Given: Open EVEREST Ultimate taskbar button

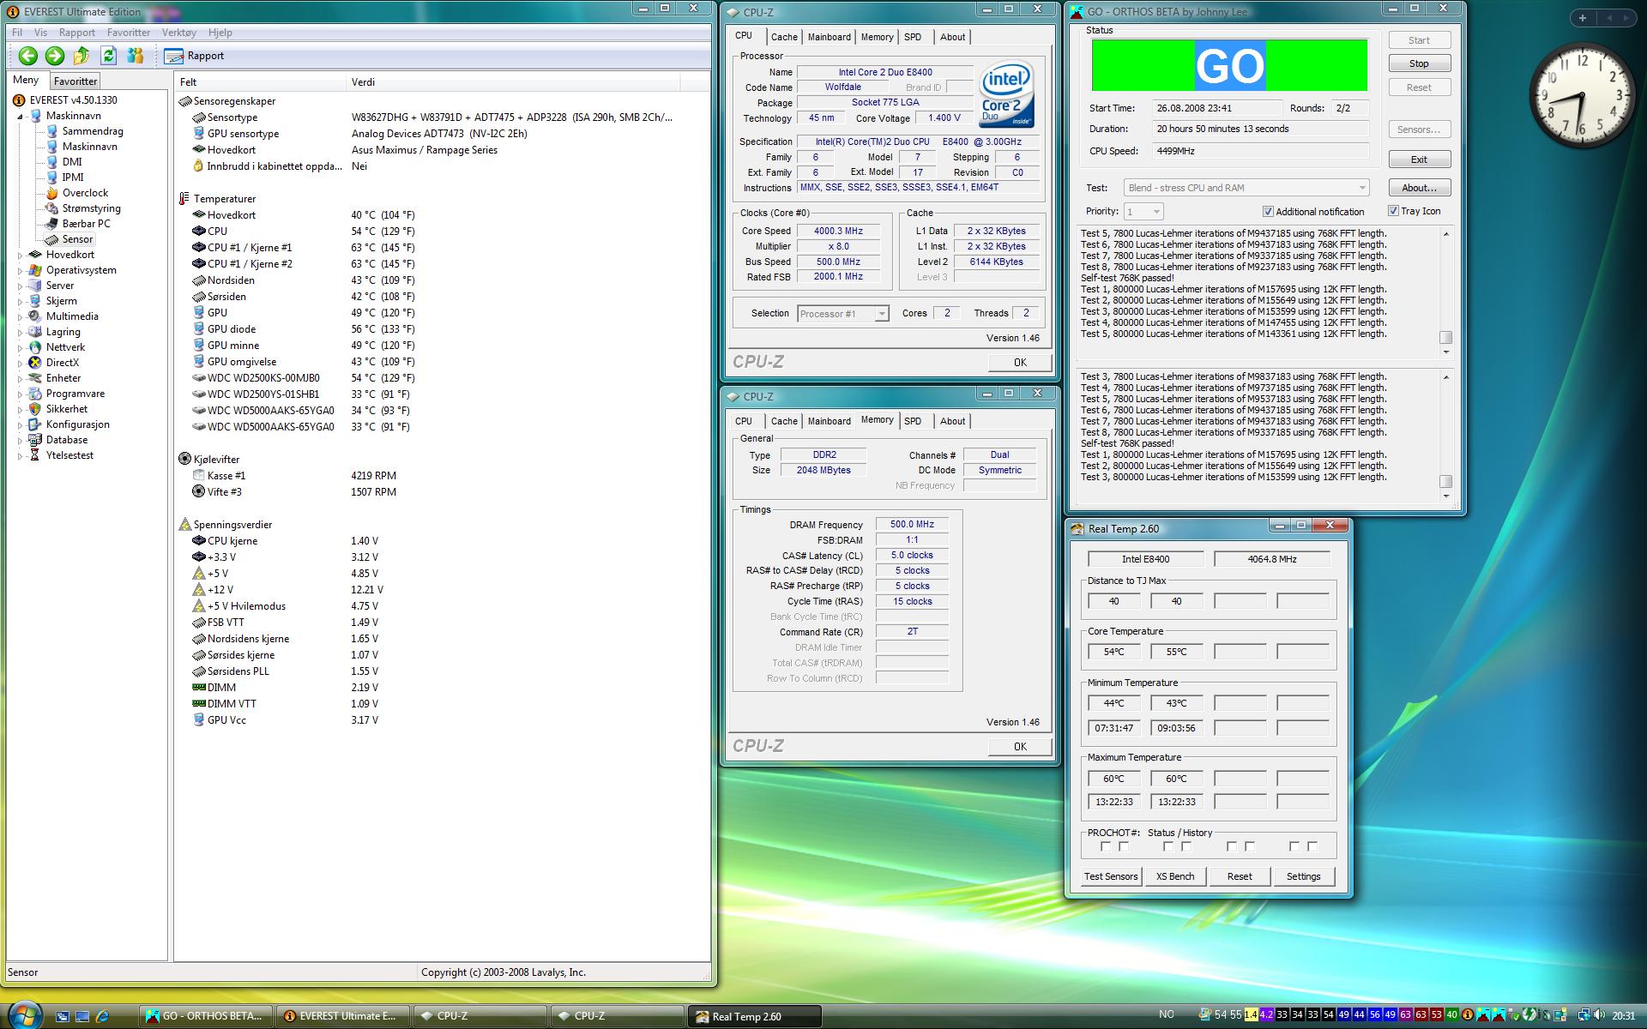Looking at the screenshot, I should pos(343,1016).
